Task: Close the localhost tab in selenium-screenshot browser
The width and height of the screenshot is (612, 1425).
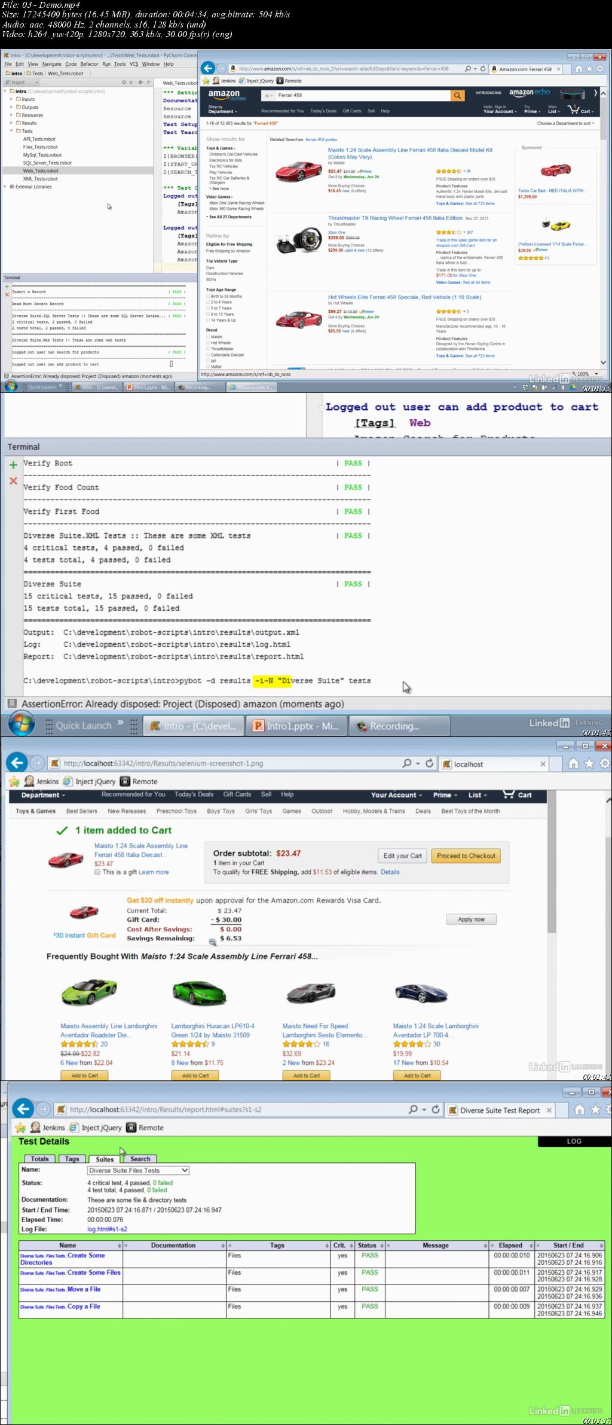Action: [x=543, y=764]
